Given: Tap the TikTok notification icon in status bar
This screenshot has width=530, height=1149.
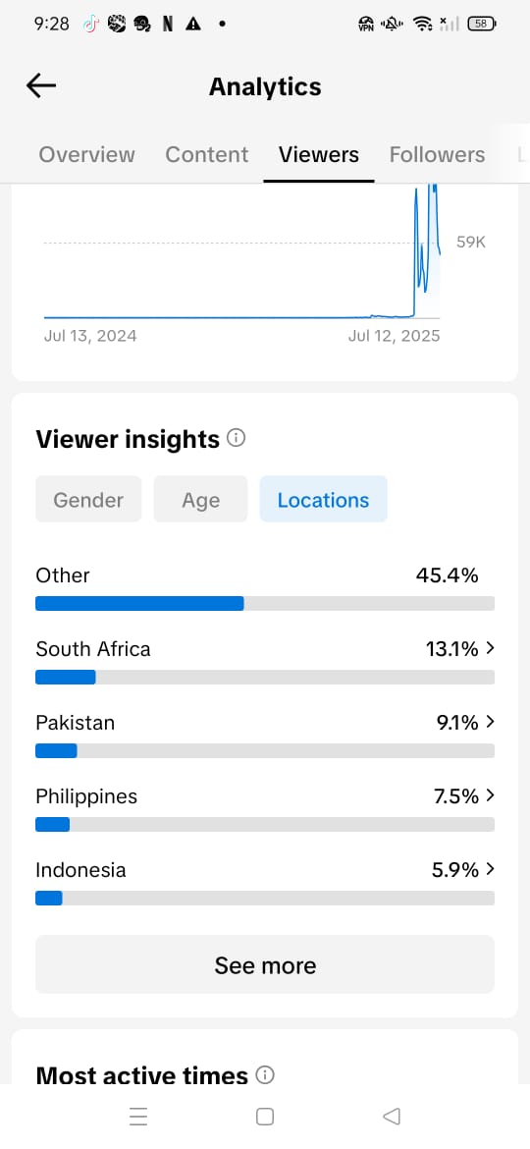Looking at the screenshot, I should (x=90, y=25).
